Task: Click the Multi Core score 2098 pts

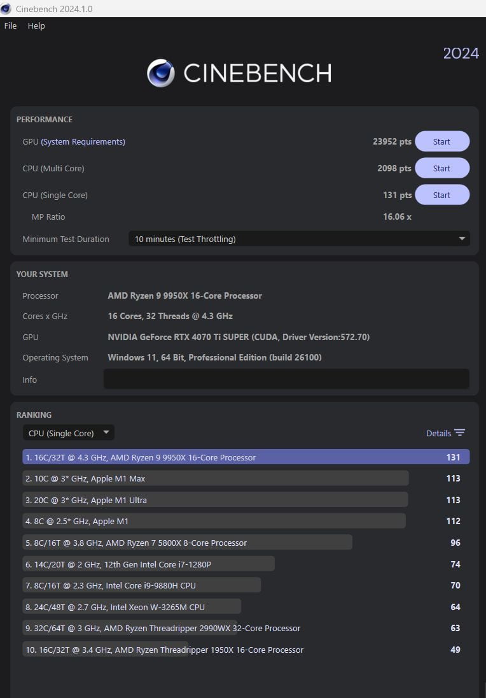Action: [394, 168]
